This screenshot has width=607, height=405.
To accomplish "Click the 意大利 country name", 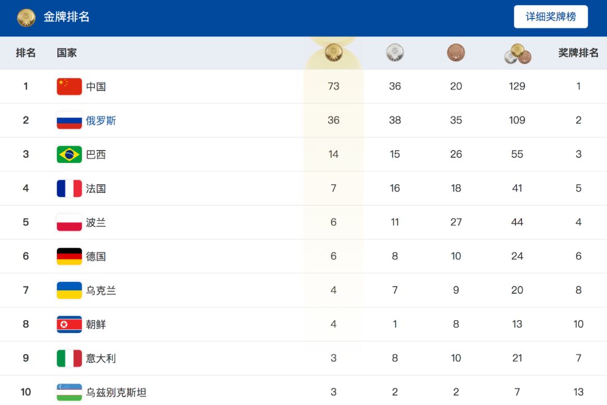I will (101, 358).
